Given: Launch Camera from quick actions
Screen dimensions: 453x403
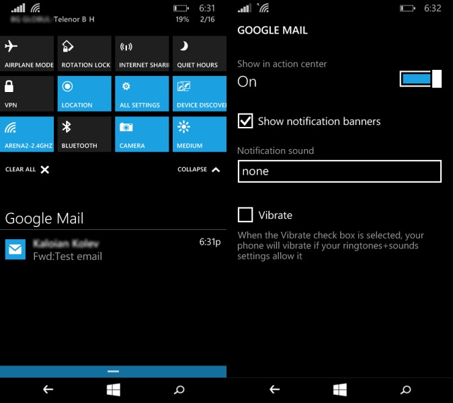Looking at the screenshot, I should pos(142,134).
